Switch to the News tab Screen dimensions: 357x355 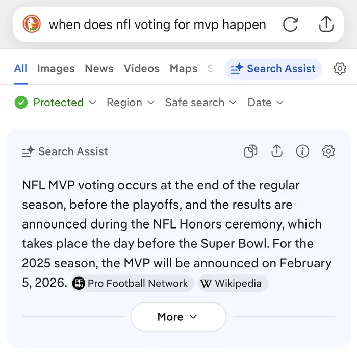click(x=99, y=69)
